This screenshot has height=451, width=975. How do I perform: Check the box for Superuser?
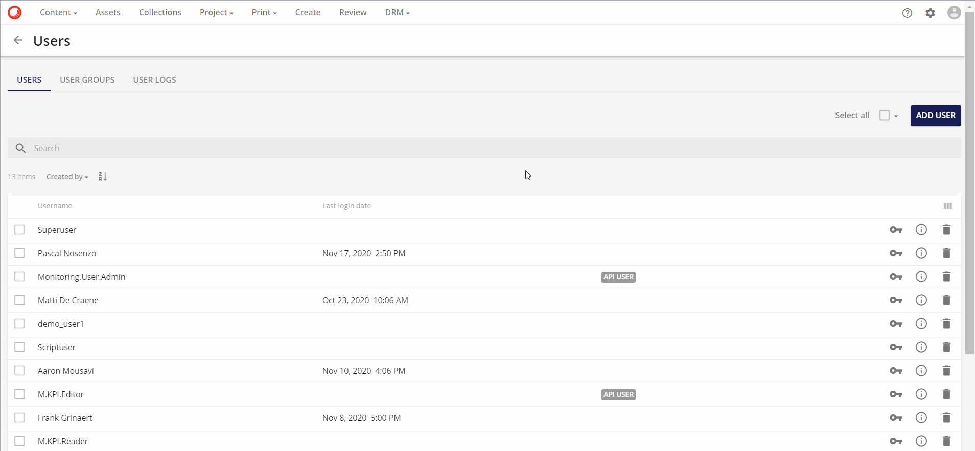click(19, 230)
